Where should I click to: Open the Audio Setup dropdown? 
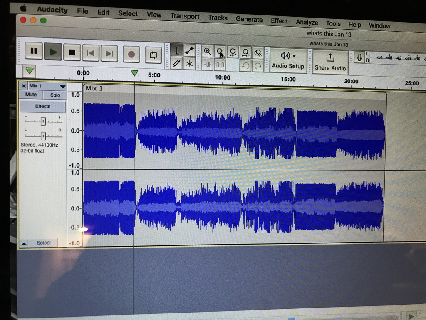(288, 61)
